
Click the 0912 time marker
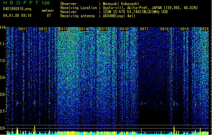(x=43, y=29)
